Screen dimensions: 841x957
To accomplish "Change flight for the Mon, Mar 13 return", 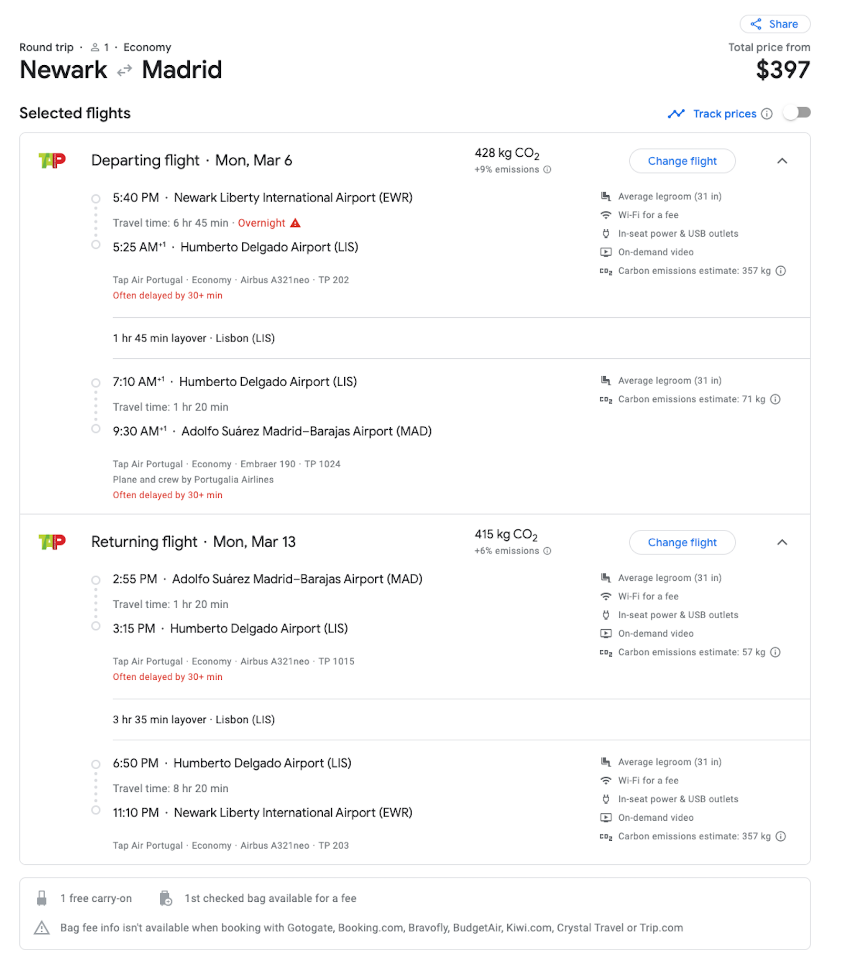I will 682,542.
